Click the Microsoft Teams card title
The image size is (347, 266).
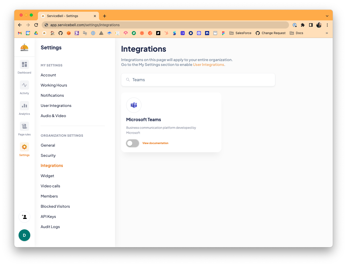point(143,120)
